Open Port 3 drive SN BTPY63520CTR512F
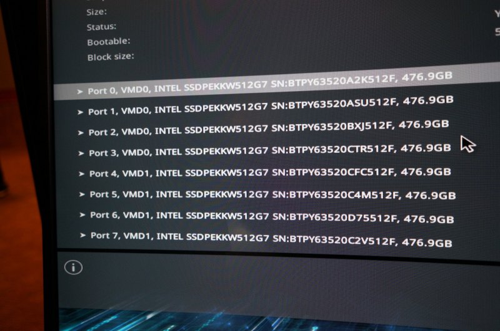 [x=270, y=150]
